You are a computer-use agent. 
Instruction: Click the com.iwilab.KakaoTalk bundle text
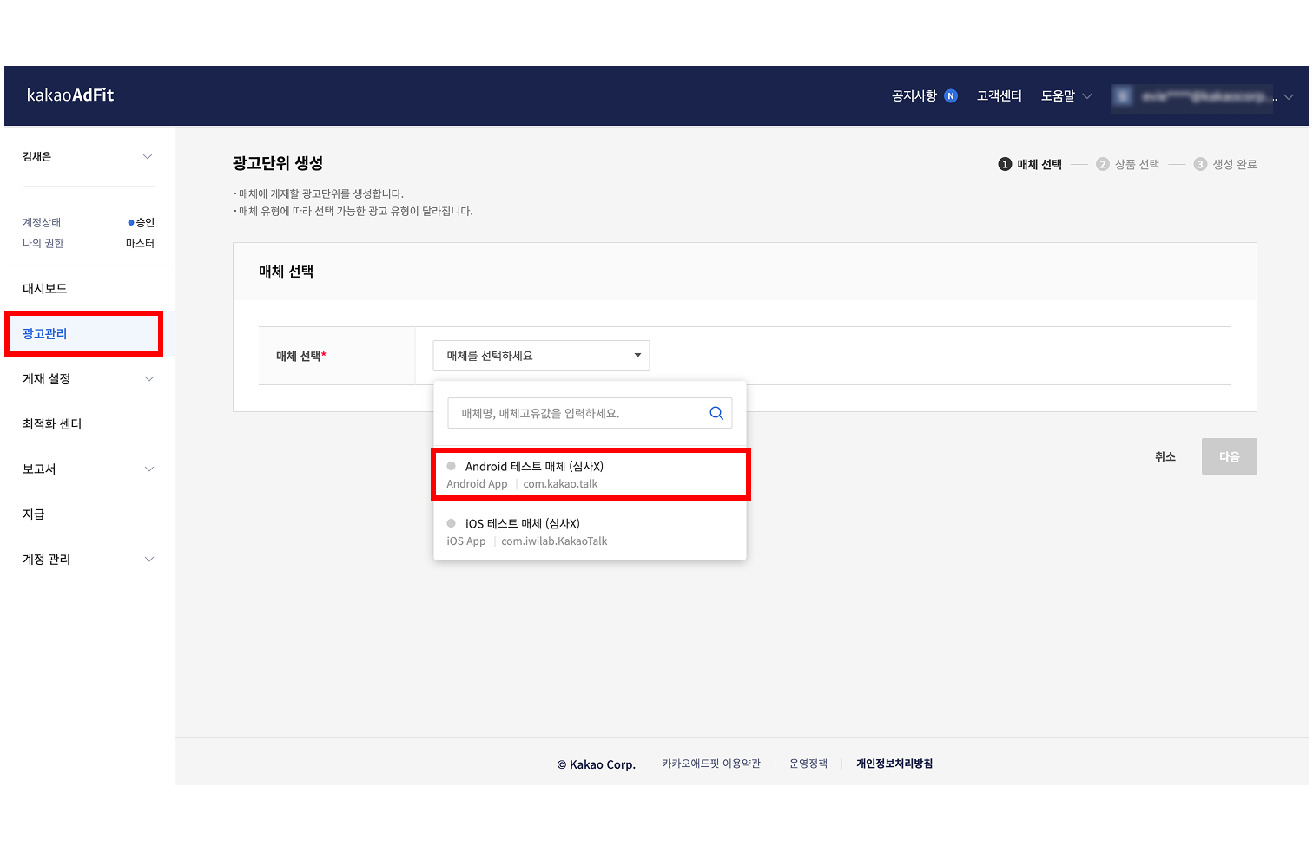point(554,541)
